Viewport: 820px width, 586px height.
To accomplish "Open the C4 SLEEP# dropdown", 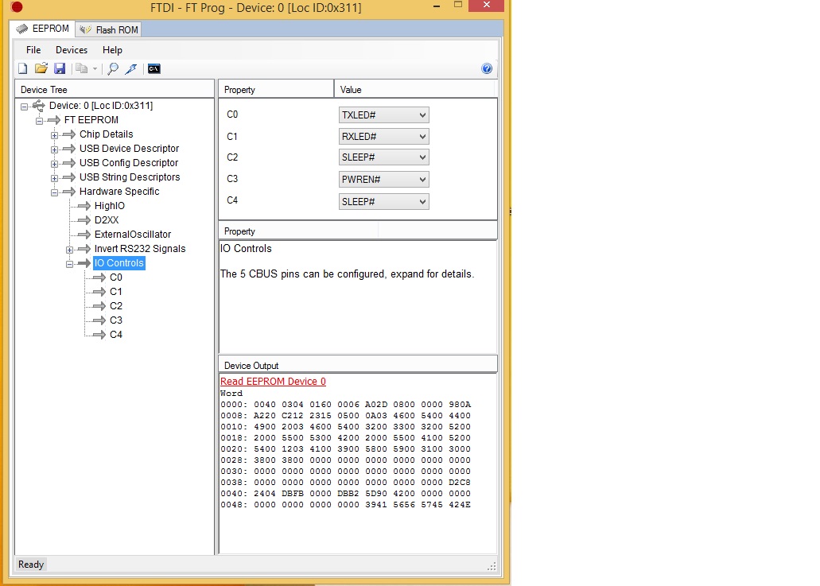I will click(x=384, y=201).
